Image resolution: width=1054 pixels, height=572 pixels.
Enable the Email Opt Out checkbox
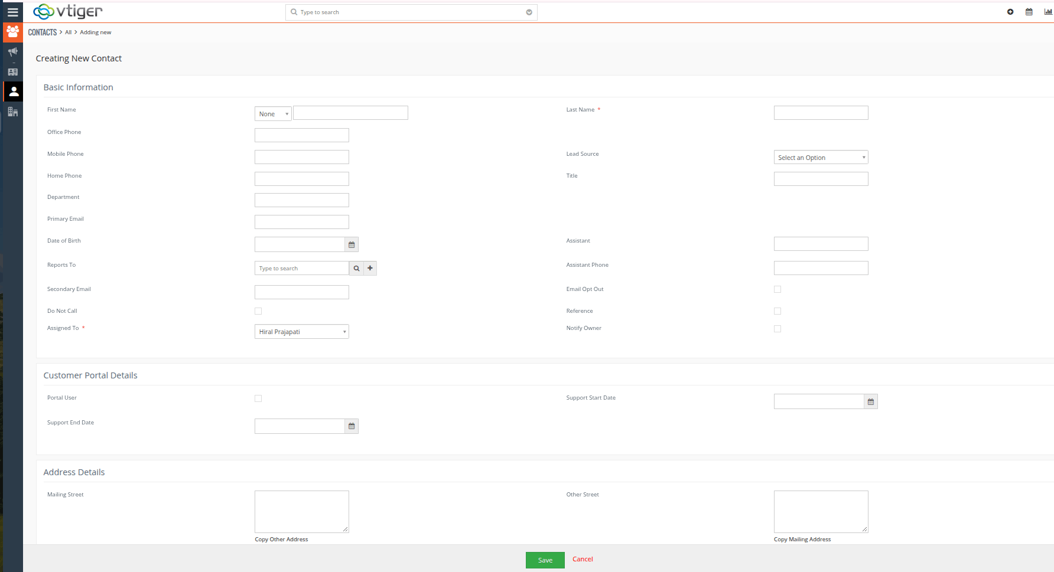coord(778,289)
